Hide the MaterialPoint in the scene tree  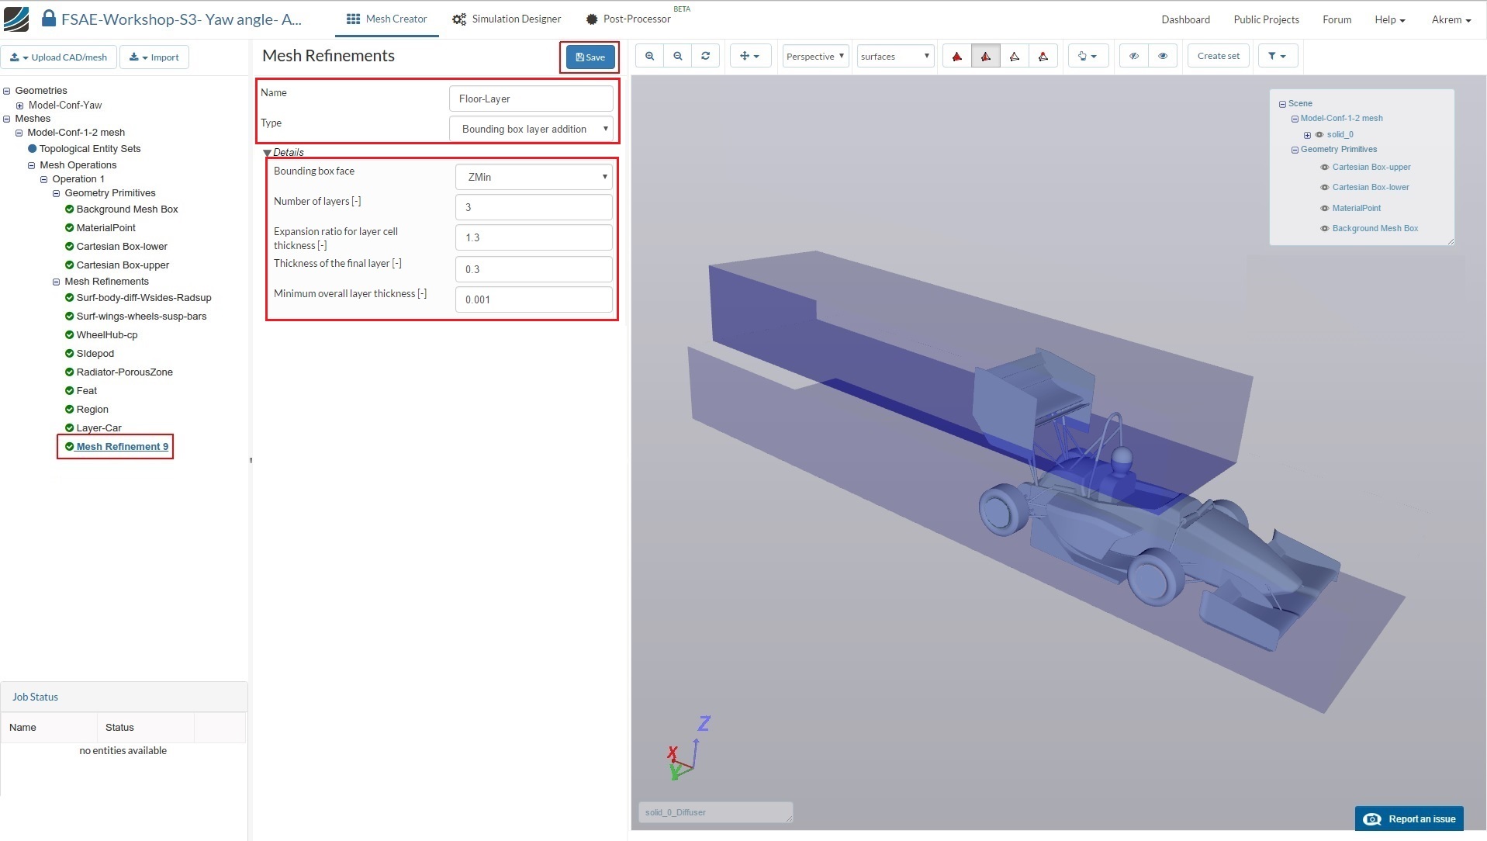[1324, 209]
